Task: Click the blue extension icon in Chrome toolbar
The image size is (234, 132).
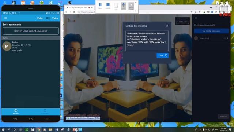Action: point(212,12)
